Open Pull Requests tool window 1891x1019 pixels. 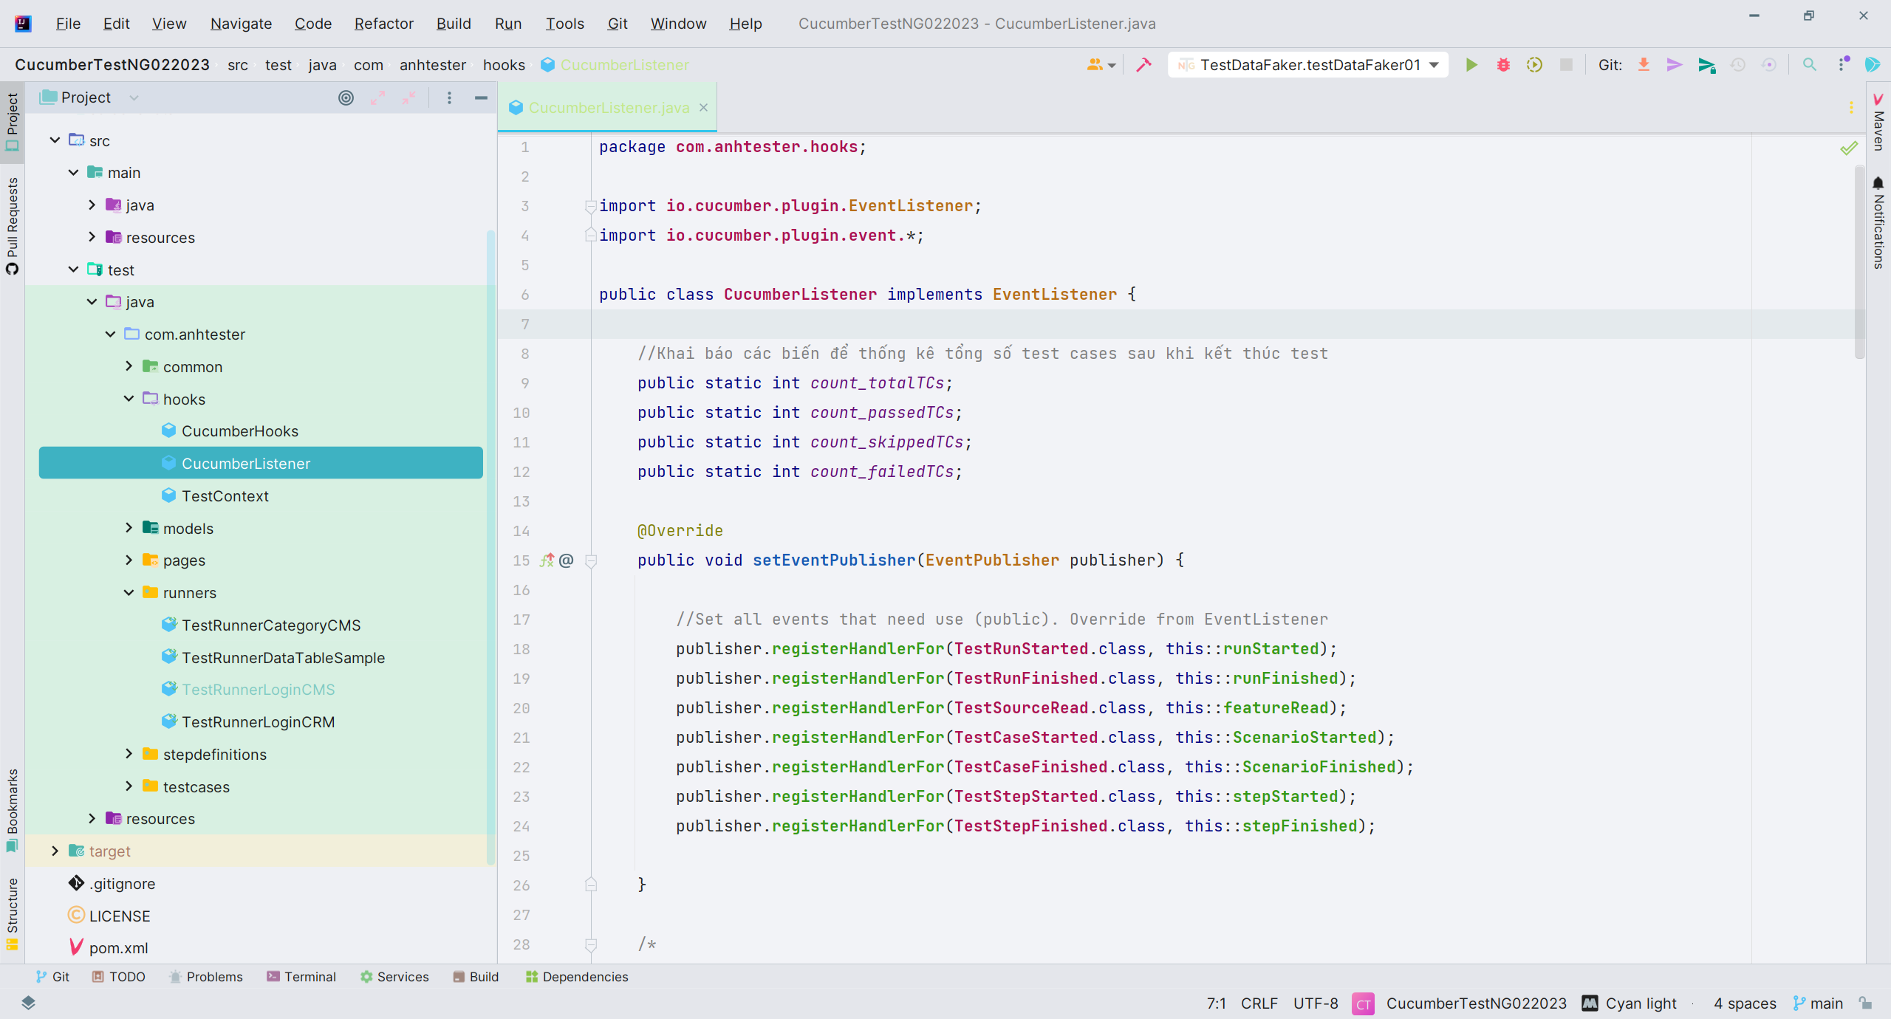pos(12,226)
